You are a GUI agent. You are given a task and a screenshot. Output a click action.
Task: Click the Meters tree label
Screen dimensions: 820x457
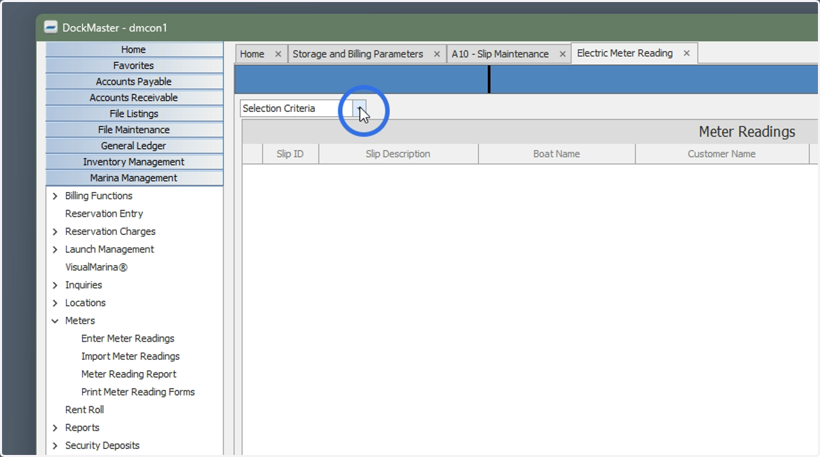click(x=80, y=320)
